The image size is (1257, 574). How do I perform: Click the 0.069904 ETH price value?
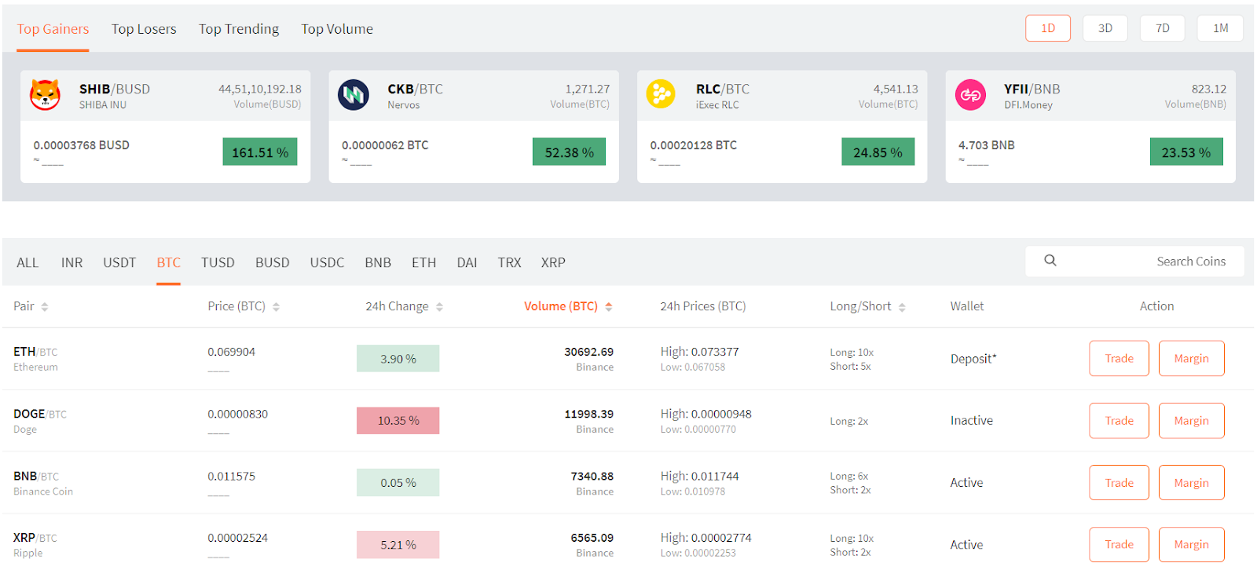(231, 352)
